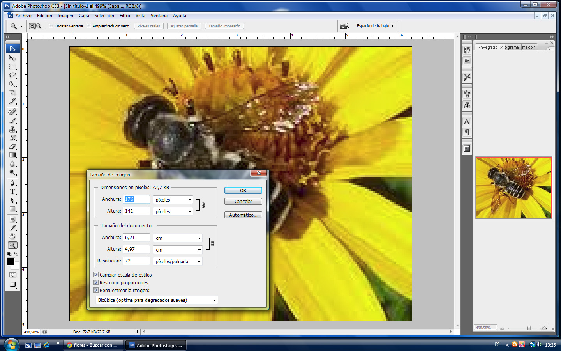Screen dimensions: 561x351
Task: Select the Crop tool
Action: [x=12, y=92]
